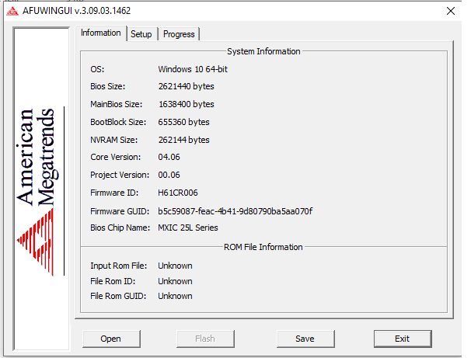Click the Core Version value 04.06

click(169, 157)
